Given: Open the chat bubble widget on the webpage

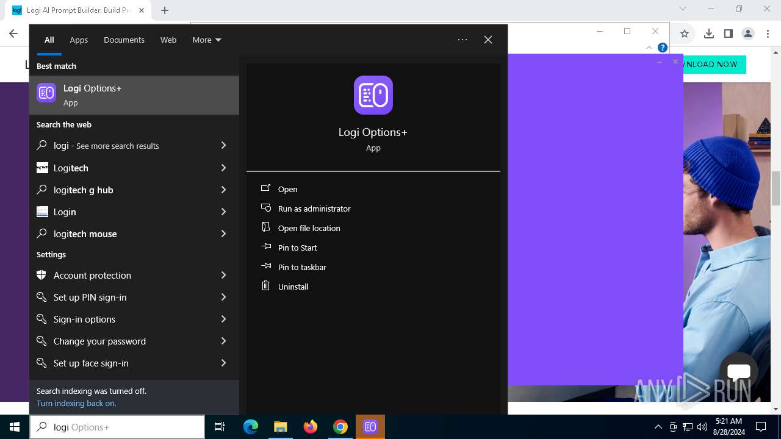Looking at the screenshot, I should [x=738, y=371].
